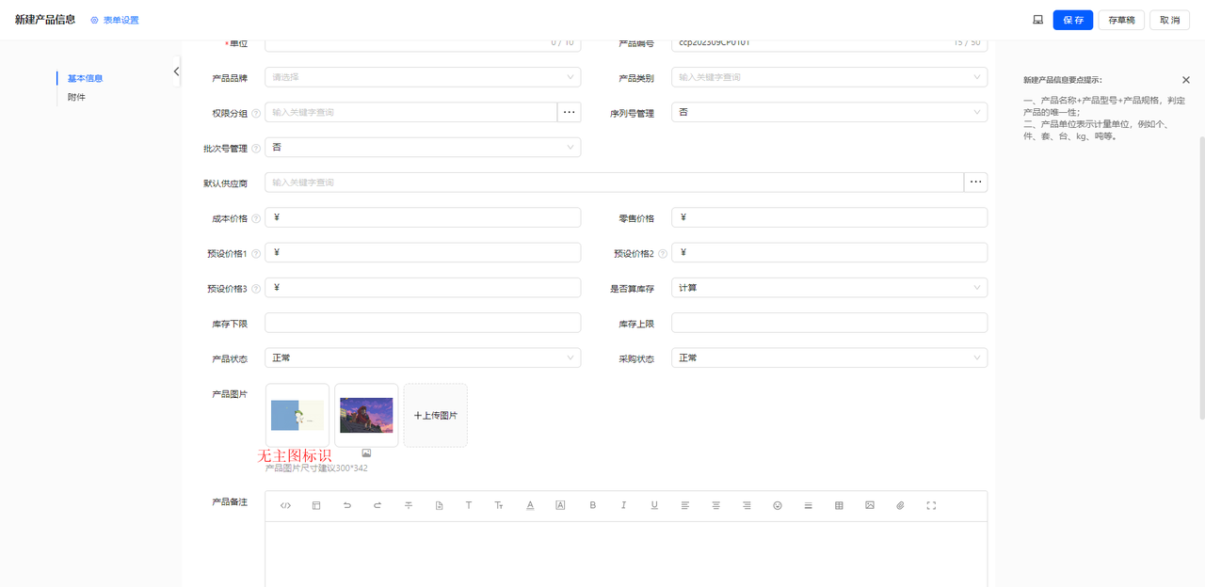Select the second product image thumbnail

click(x=366, y=415)
